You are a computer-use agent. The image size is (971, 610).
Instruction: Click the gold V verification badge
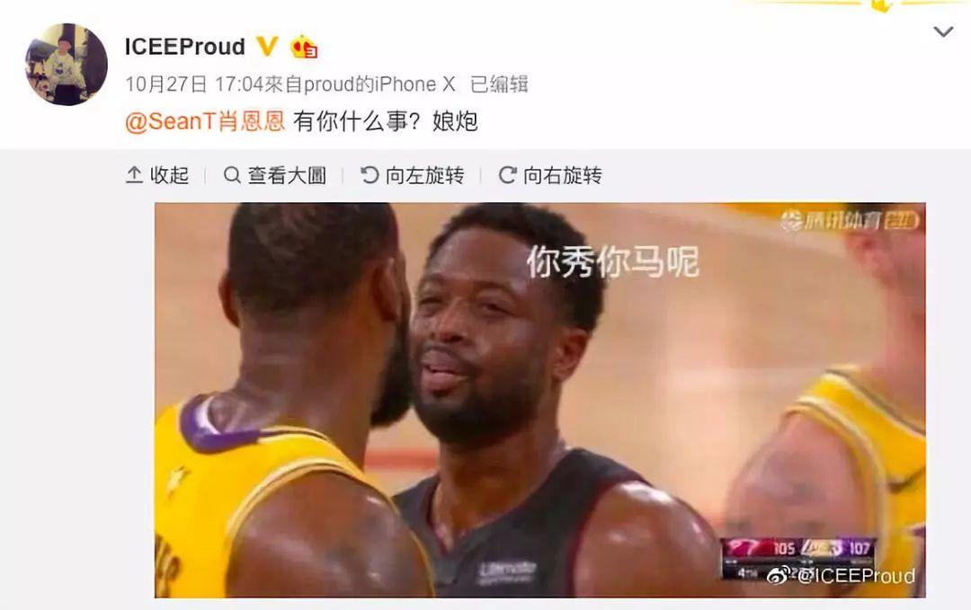pos(267,47)
